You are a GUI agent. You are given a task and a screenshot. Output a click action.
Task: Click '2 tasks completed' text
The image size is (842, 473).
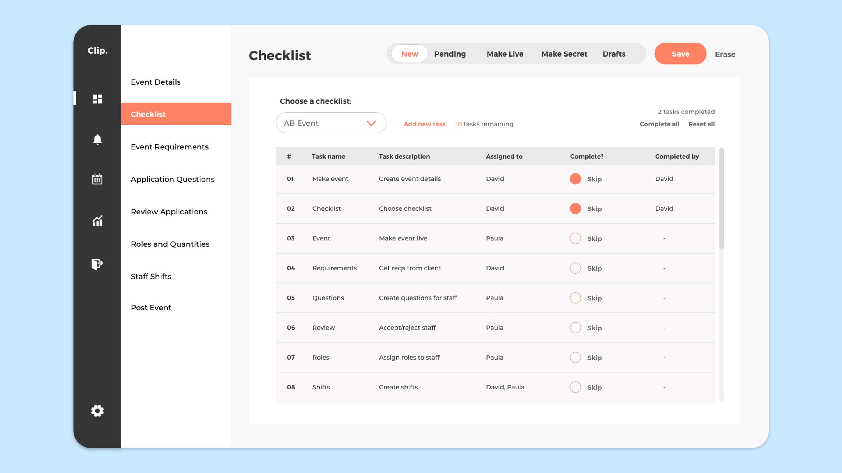[686, 112]
